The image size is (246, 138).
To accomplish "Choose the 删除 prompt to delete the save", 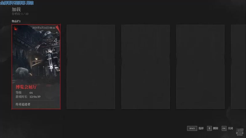I will point(216,128).
